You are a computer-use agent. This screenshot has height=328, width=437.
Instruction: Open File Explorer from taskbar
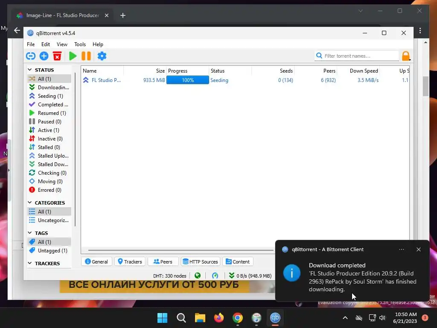point(200,318)
